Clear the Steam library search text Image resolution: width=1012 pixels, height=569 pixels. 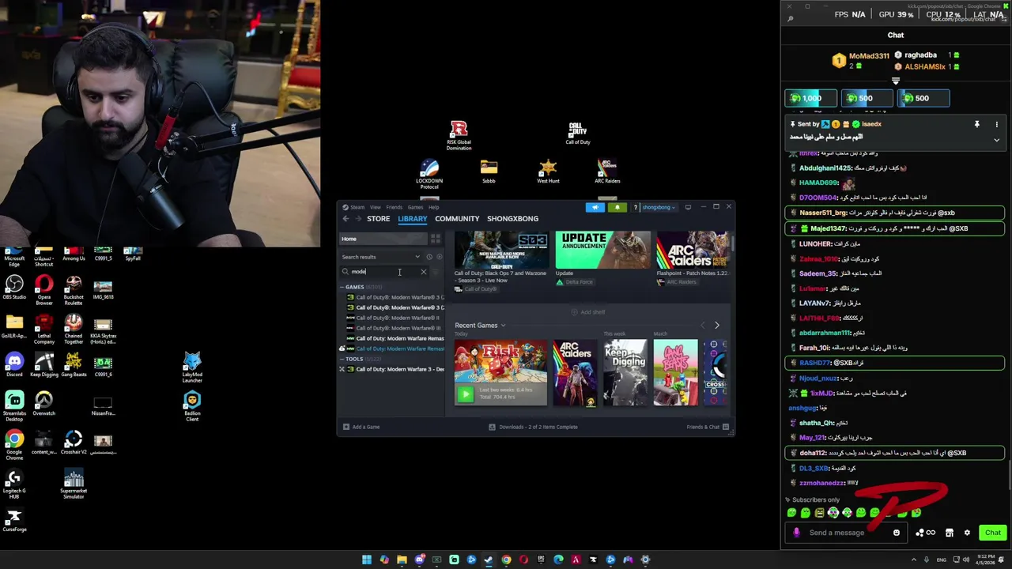(423, 272)
